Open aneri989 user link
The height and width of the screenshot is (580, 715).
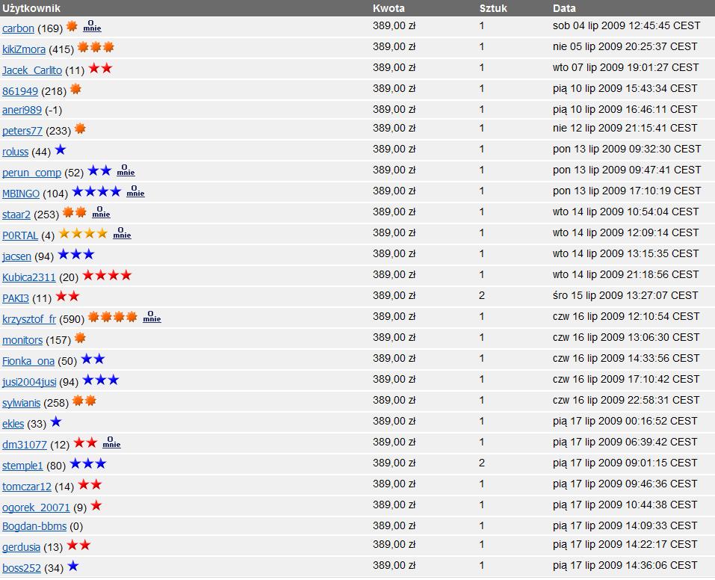pyautogui.click(x=22, y=110)
